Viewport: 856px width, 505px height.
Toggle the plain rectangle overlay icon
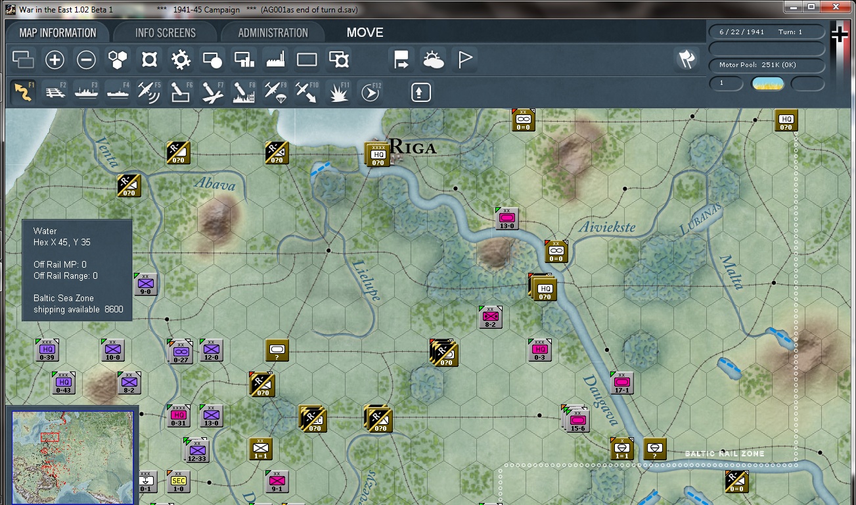click(307, 60)
